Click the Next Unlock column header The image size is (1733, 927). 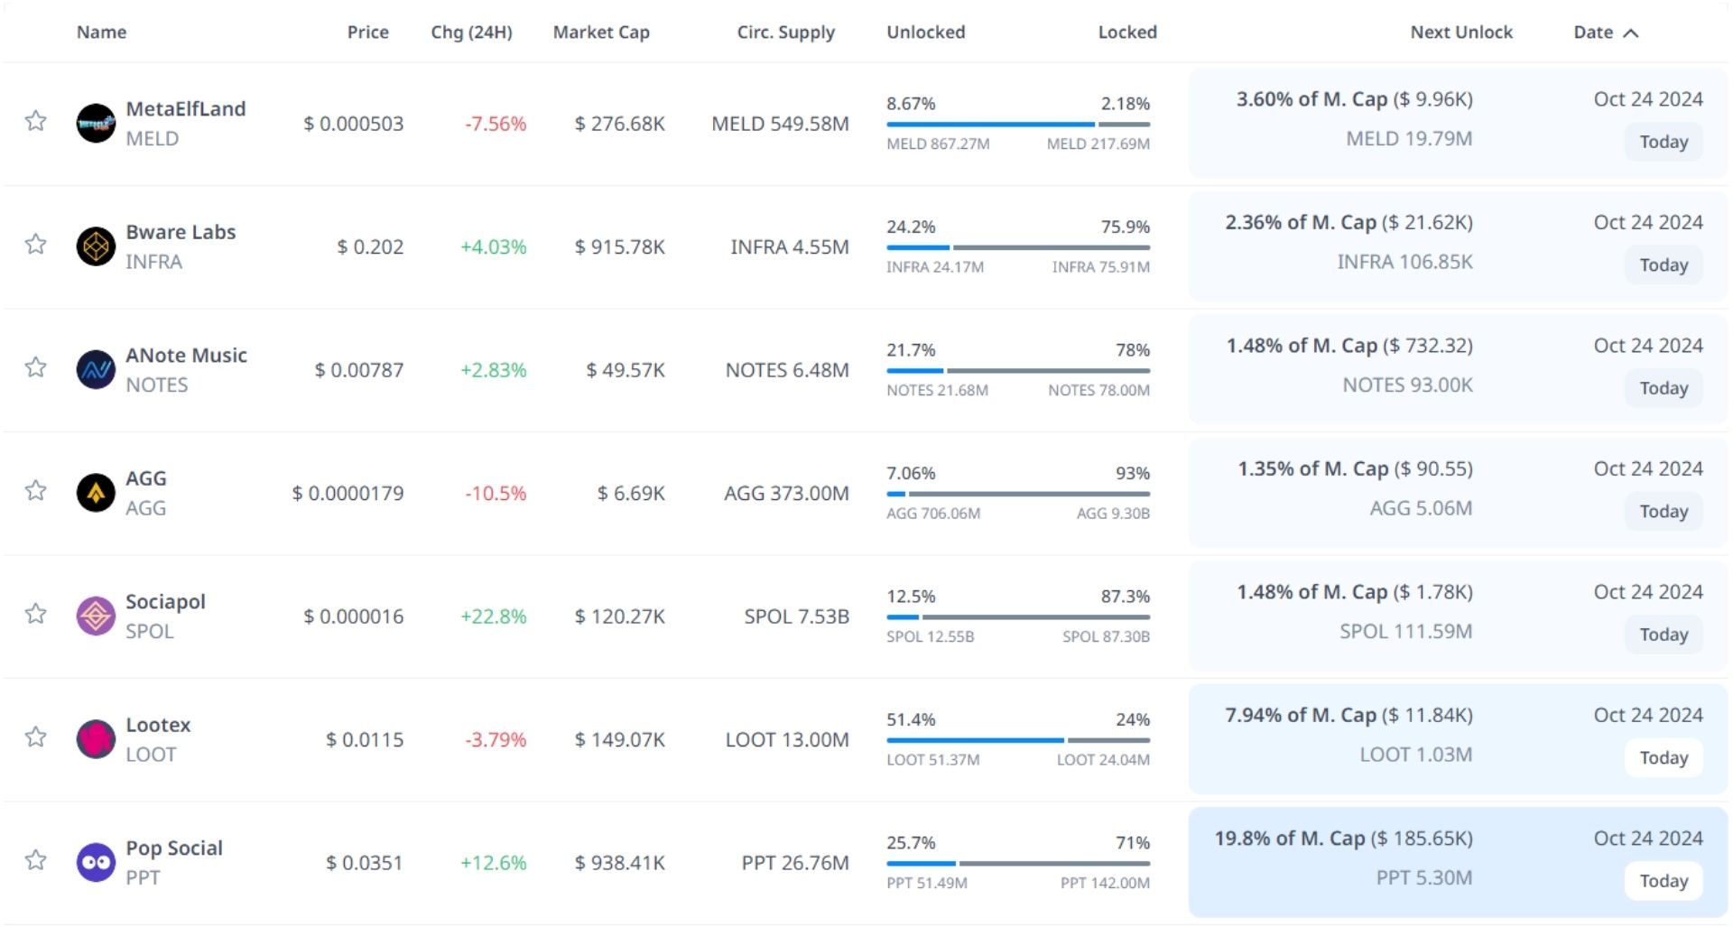click(x=1460, y=32)
